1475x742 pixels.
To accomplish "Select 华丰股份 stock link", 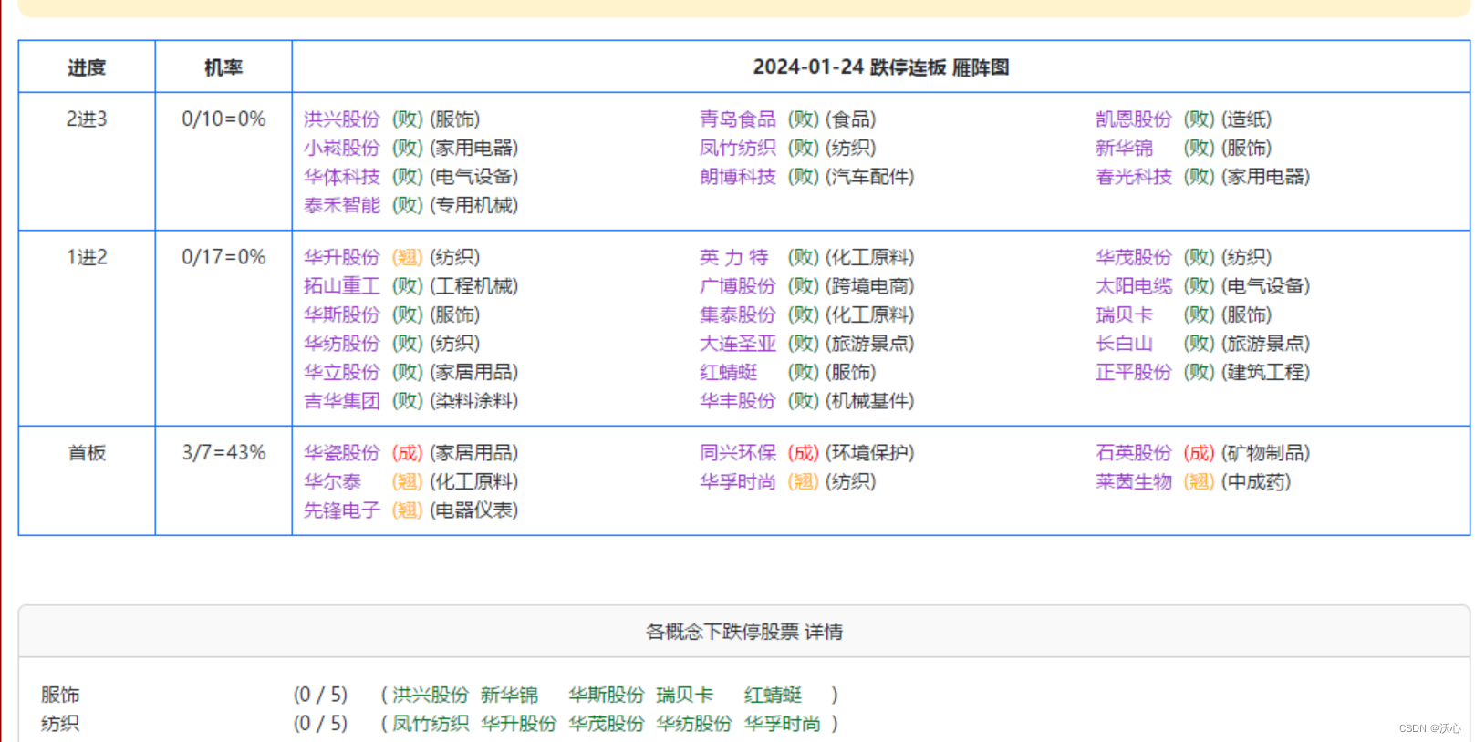I will (x=738, y=401).
